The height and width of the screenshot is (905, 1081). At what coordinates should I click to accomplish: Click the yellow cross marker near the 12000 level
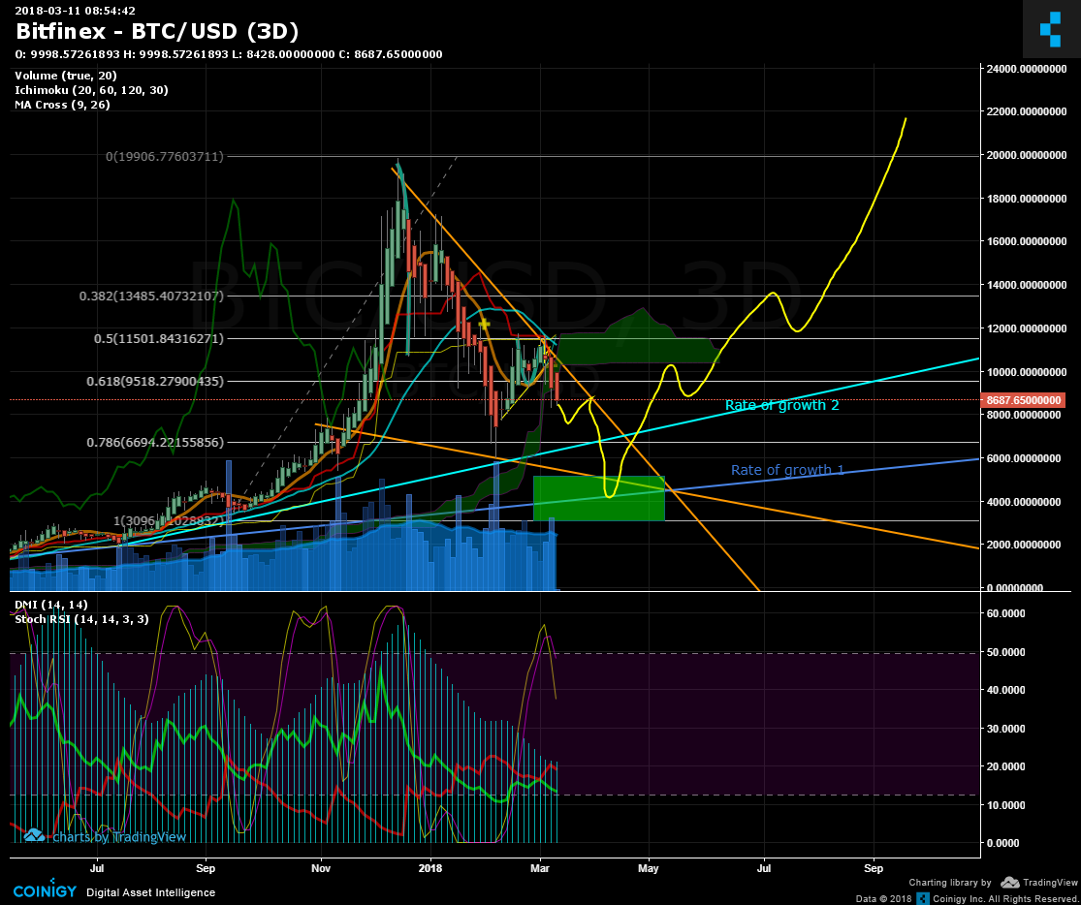click(485, 323)
